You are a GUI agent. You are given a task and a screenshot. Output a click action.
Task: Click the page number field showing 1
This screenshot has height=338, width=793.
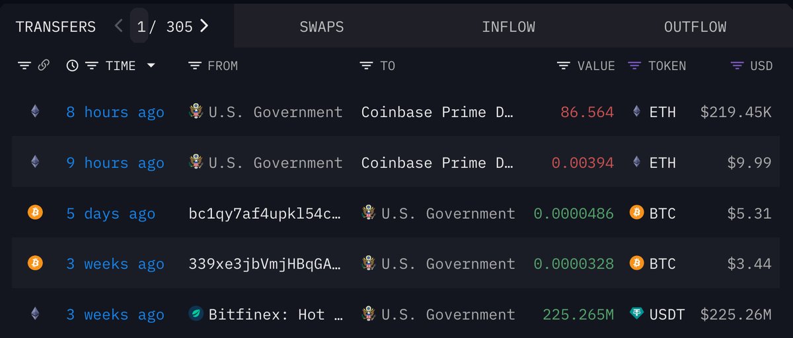139,26
